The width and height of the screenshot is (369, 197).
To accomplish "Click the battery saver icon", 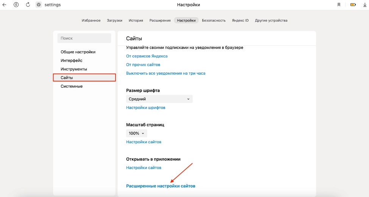I will coord(353,5).
